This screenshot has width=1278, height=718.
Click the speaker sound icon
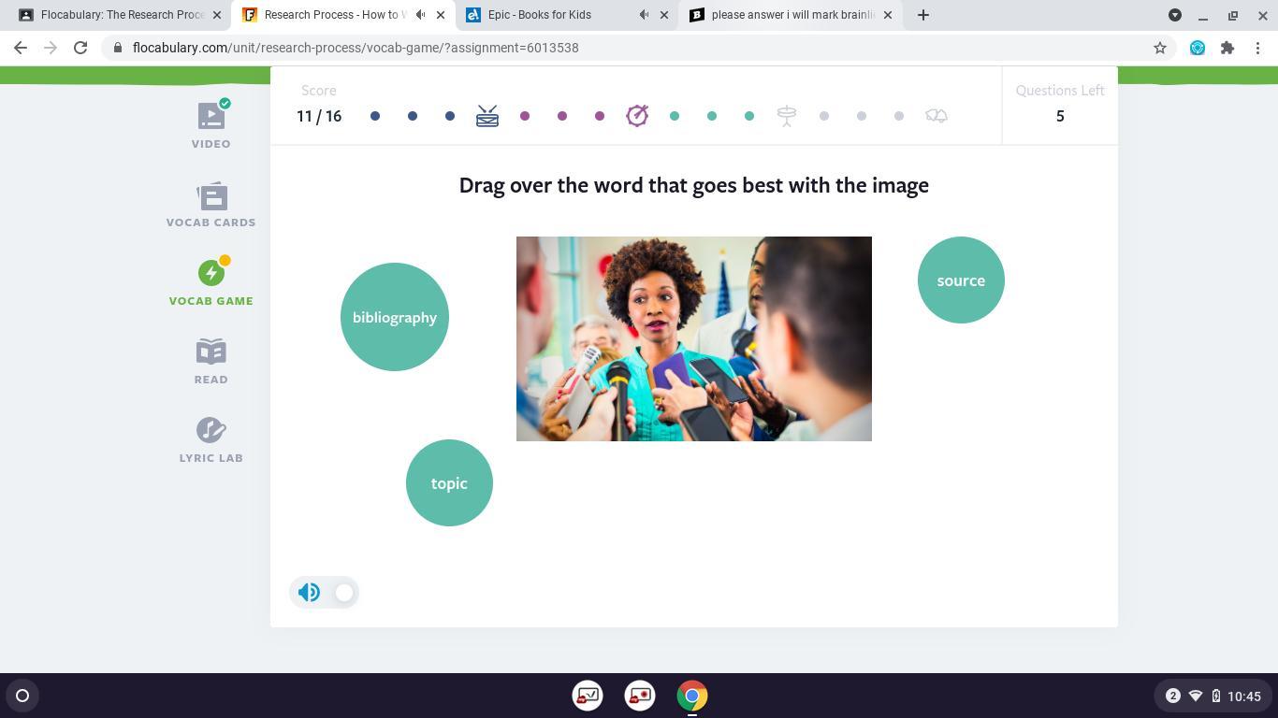coord(309,593)
